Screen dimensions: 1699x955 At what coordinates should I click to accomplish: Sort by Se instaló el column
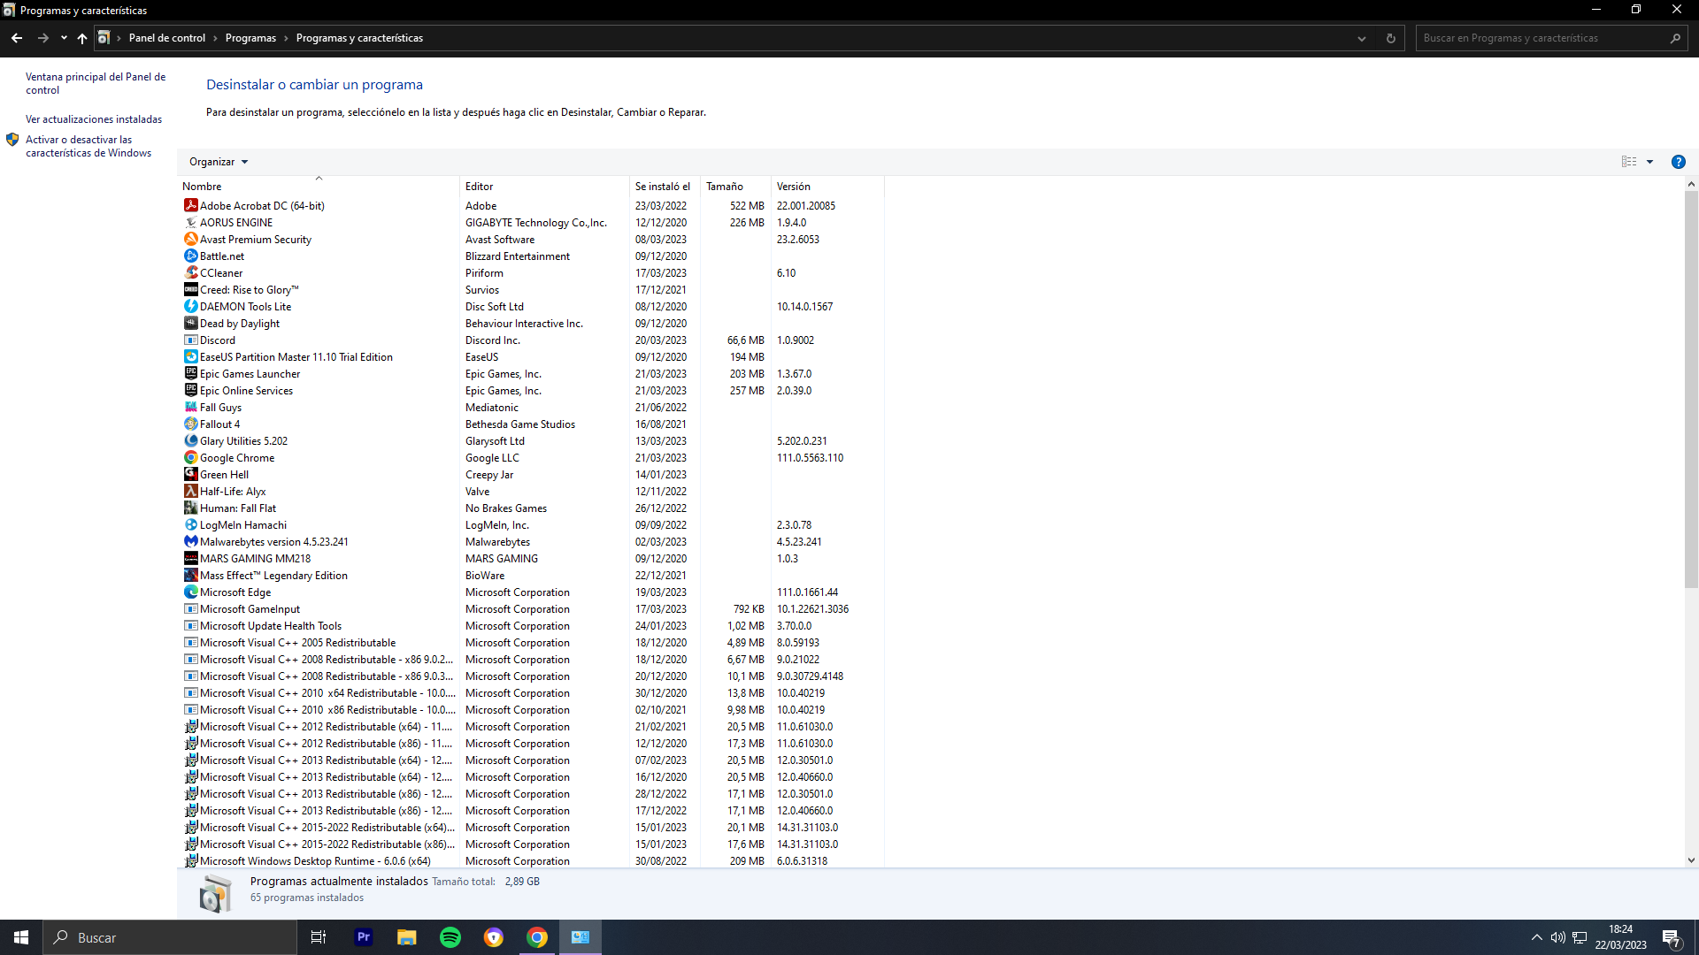click(665, 187)
